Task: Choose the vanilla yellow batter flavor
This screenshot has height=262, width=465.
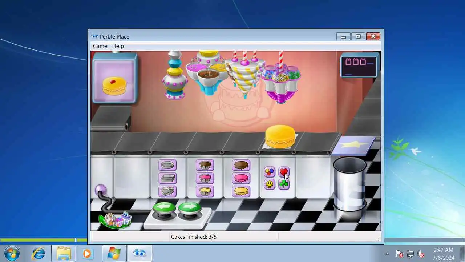Action: pyautogui.click(x=205, y=191)
